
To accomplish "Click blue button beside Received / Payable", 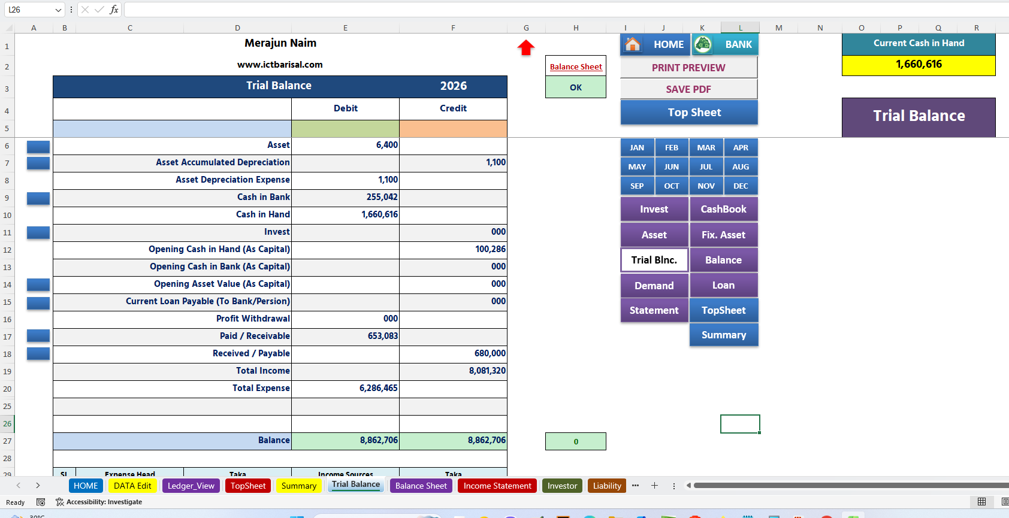I will pyautogui.click(x=38, y=354).
